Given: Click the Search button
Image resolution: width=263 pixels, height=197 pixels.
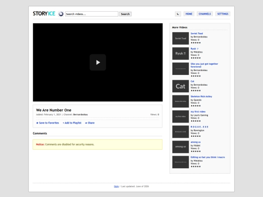Looking at the screenshot, I should 125,14.
